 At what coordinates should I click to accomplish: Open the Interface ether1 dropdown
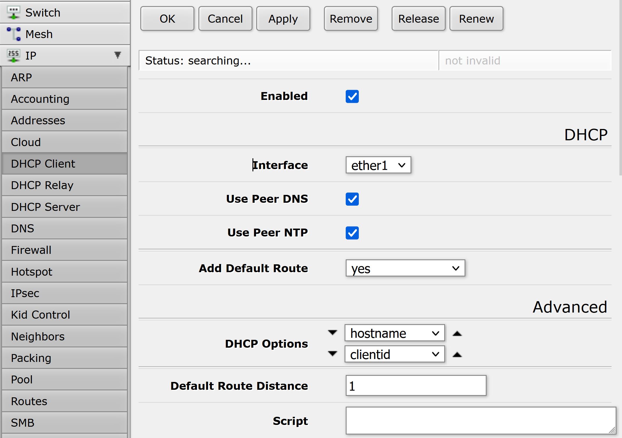point(378,165)
